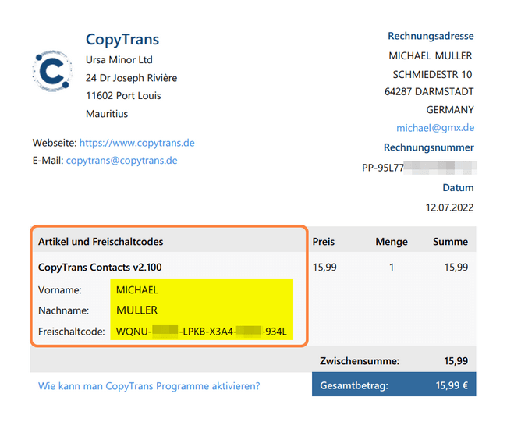Click the 'Rechnungsadresse' heading
This screenshot has height=422, width=507.
point(431,36)
